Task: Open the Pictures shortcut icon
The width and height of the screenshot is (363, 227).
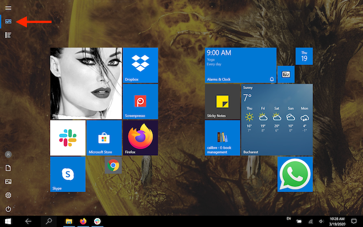Action: [x=8, y=182]
